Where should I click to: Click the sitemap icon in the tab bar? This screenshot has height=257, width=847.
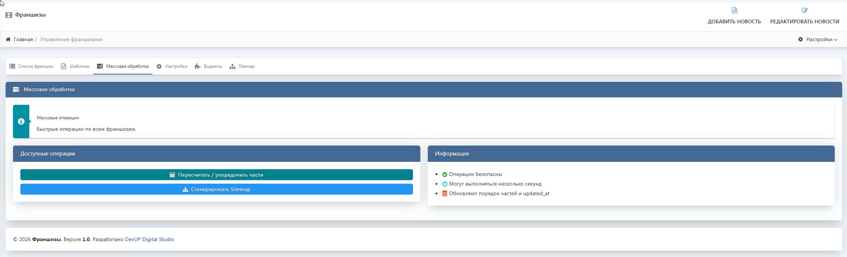[x=232, y=66]
